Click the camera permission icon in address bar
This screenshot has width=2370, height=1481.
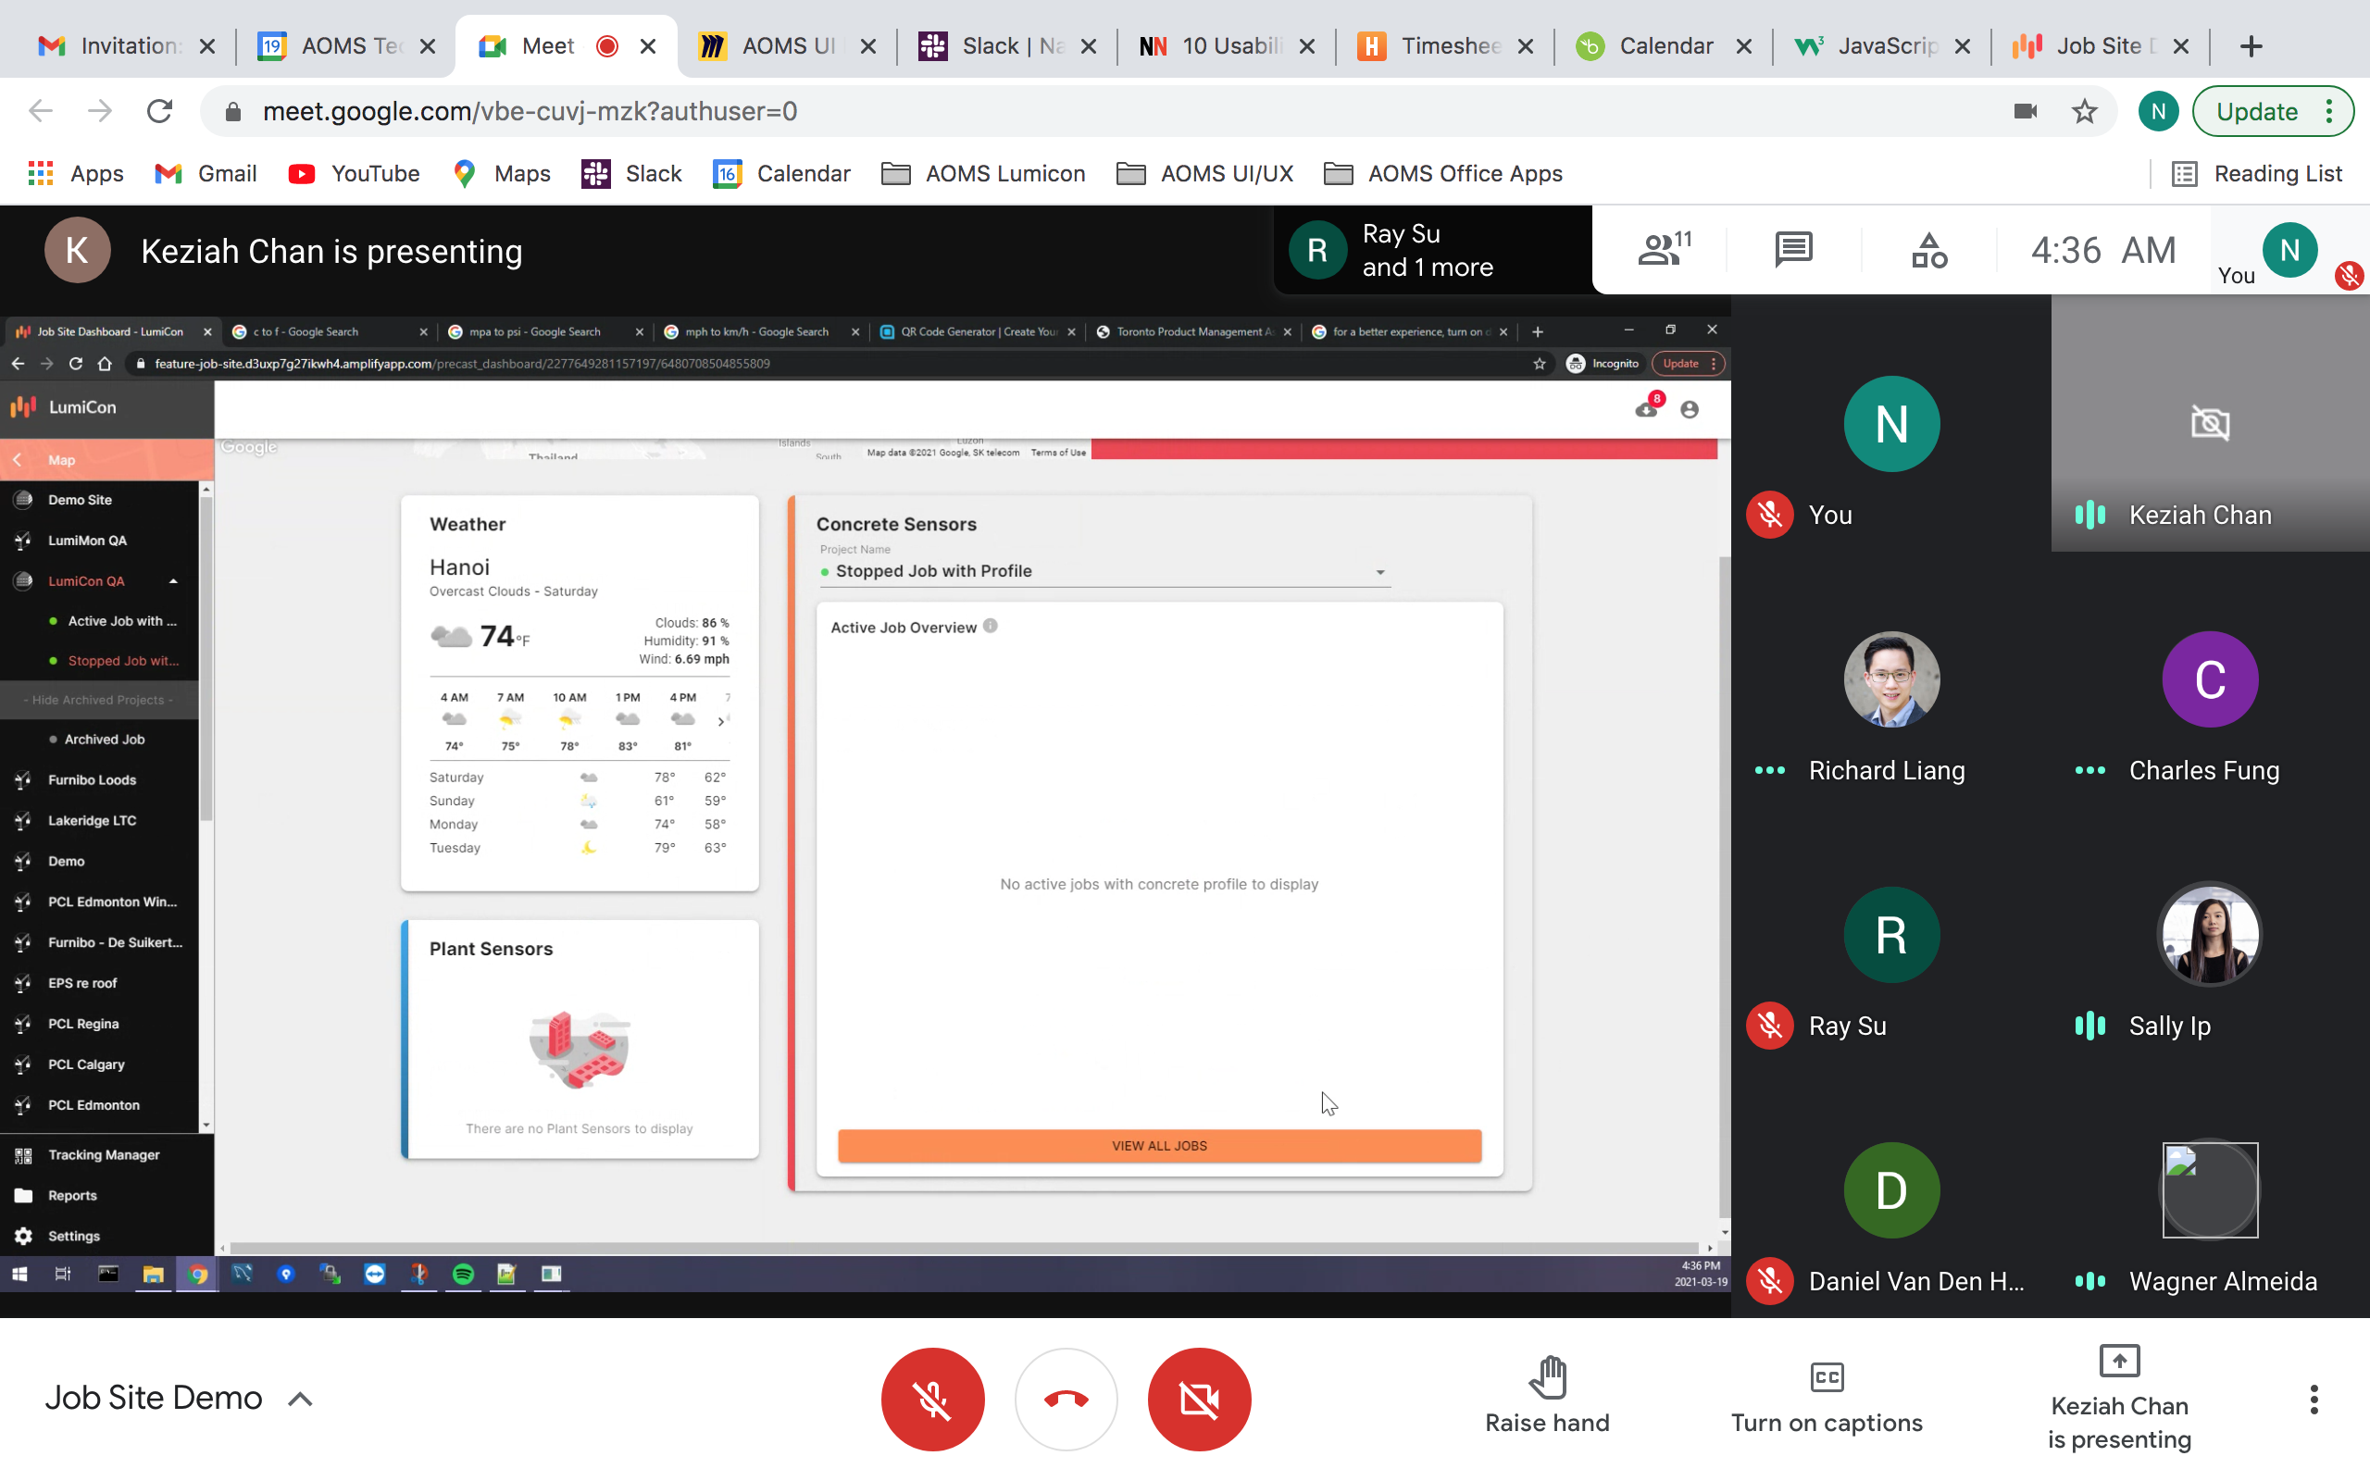pos(2026,112)
